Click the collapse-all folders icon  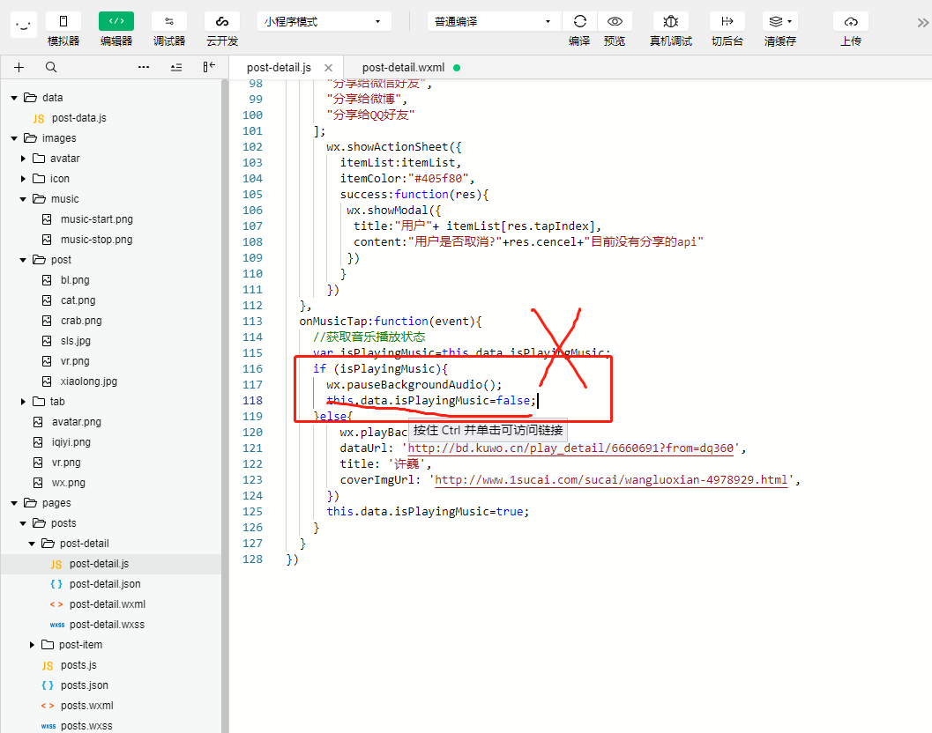tap(176, 67)
